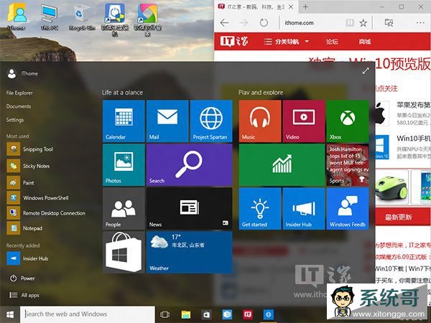Viewport: 431px width, 323px height.
Task: Open the Insider Hub tile
Action: pyautogui.click(x=304, y=209)
